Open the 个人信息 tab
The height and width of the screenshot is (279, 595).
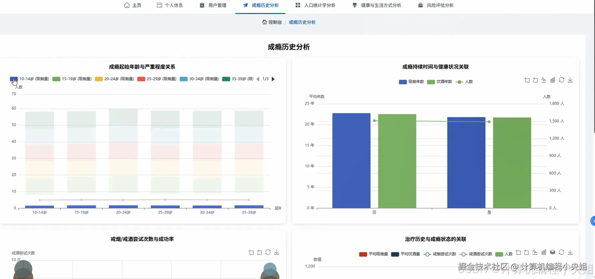coord(170,5)
